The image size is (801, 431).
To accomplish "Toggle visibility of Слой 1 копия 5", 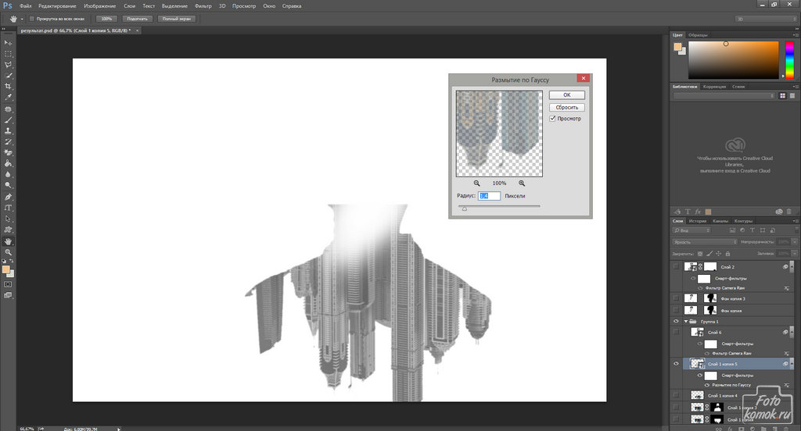I will (x=677, y=364).
